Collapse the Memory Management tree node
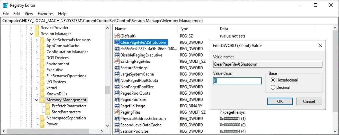The width and height of the screenshot is (339, 135). pyautogui.click(x=36, y=100)
